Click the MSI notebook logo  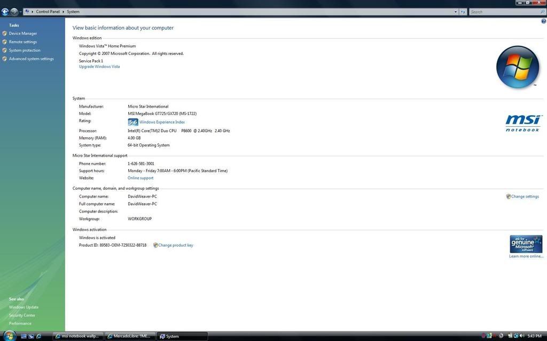pos(523,123)
